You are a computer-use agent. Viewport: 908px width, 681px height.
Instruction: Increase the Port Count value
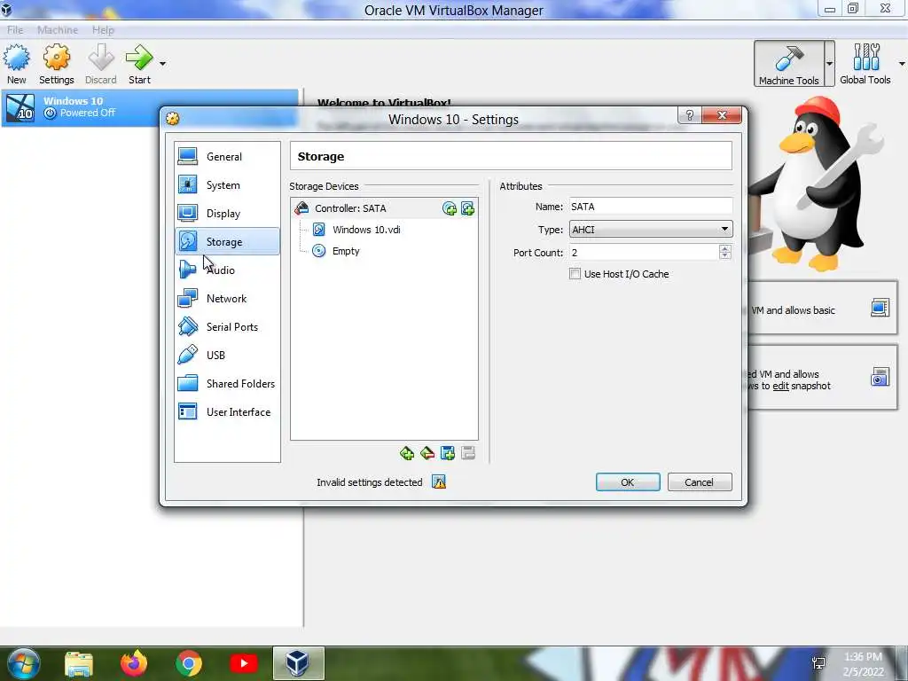[x=725, y=248]
